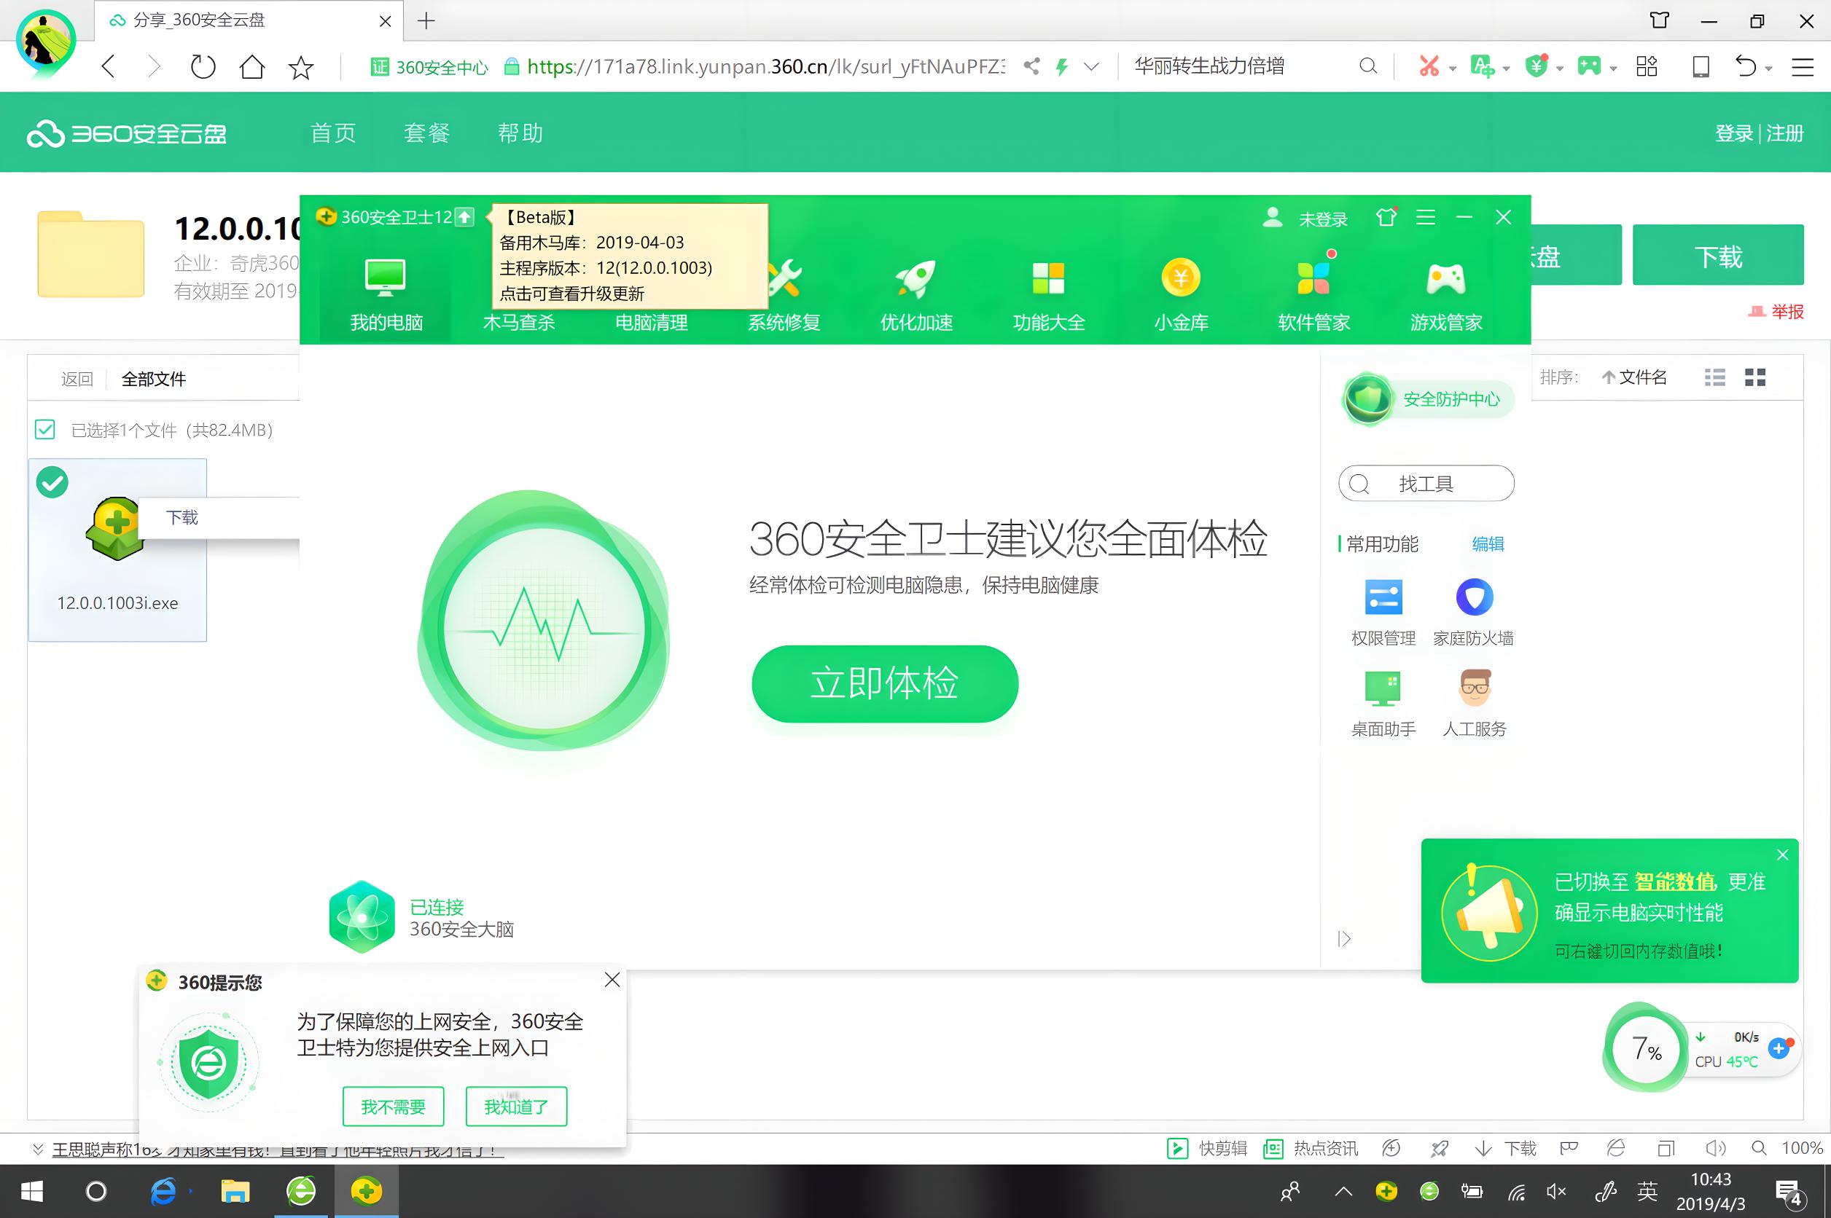The width and height of the screenshot is (1831, 1218).
Task: Toggle the green check on 12.0.0.1003i.exe
Action: click(52, 482)
